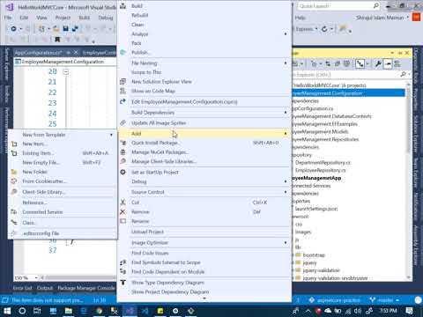Open the Analyze submenu arrow

point(286,34)
